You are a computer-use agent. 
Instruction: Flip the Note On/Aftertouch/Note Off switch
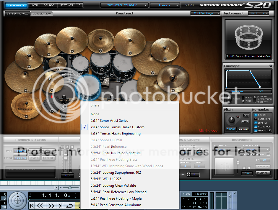click(255, 99)
